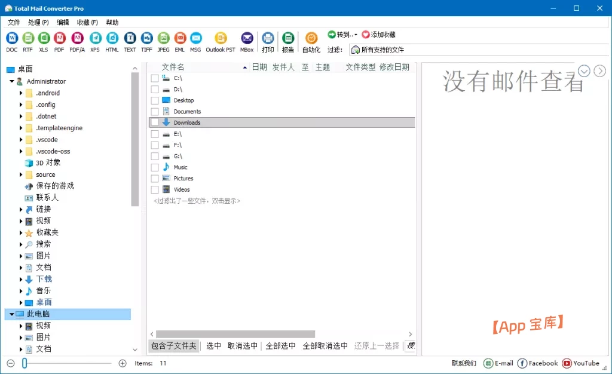The height and width of the screenshot is (374, 612).
Task: Click preview pane down-arrow circle icon
Action: [x=584, y=71]
